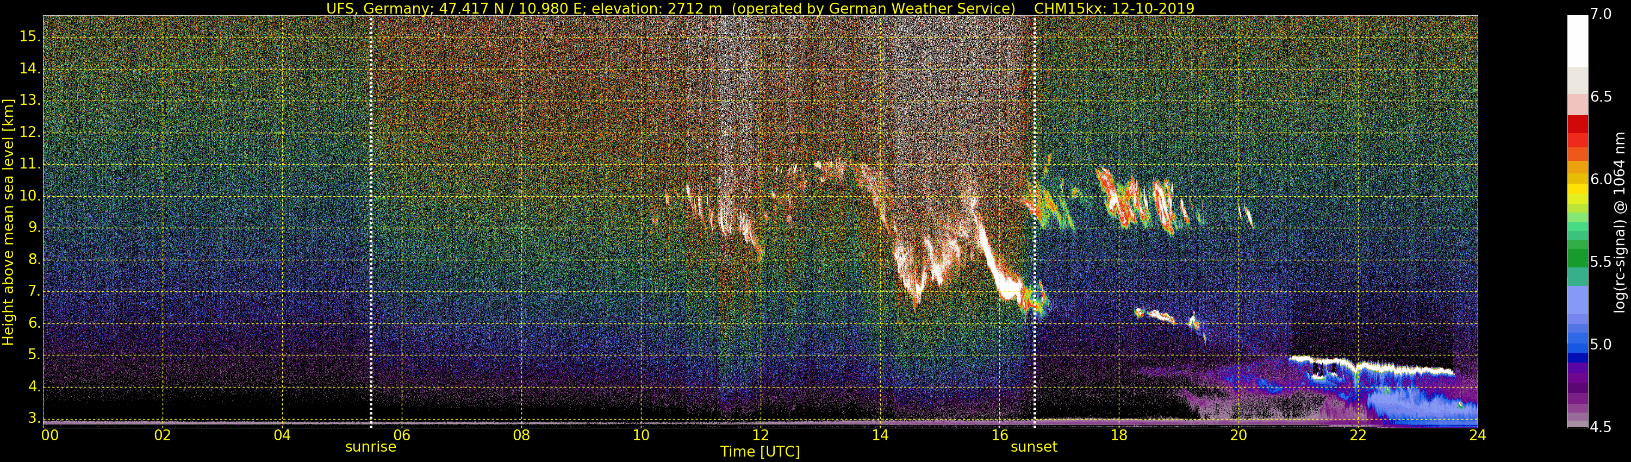Click the white dotted sunrise marker line
Image resolution: width=1631 pixels, height=462 pixels.
tap(371, 222)
